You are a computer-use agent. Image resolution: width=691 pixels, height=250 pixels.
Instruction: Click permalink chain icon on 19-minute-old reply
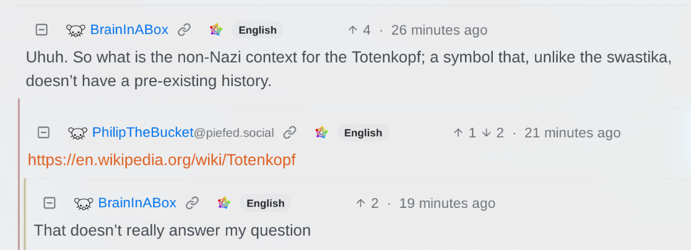193,203
